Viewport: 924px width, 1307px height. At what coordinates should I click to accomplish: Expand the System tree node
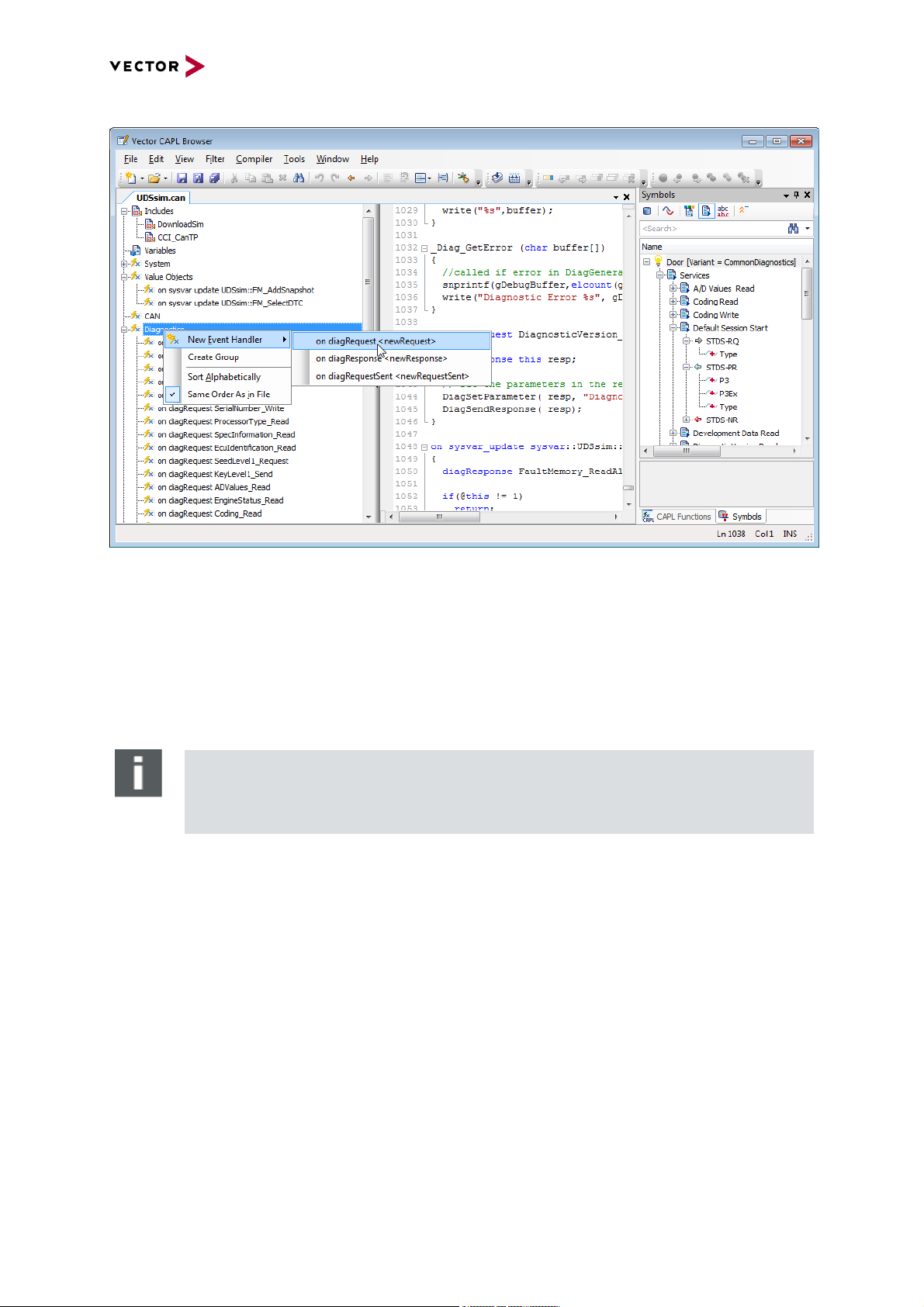[x=124, y=264]
